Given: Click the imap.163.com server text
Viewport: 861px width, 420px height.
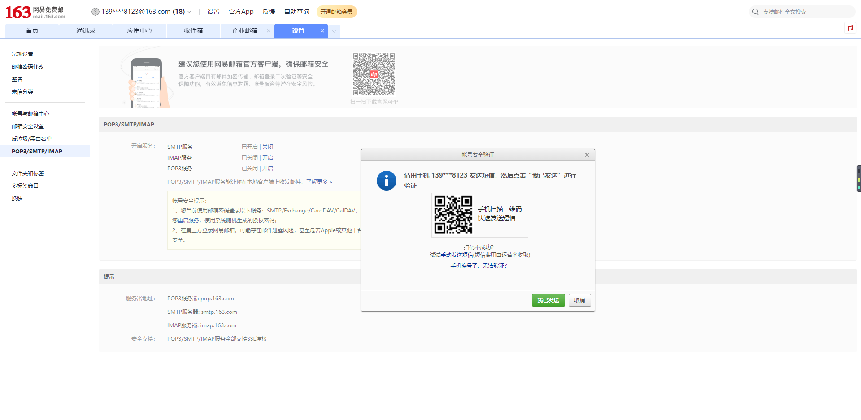Looking at the screenshot, I should tap(218, 325).
